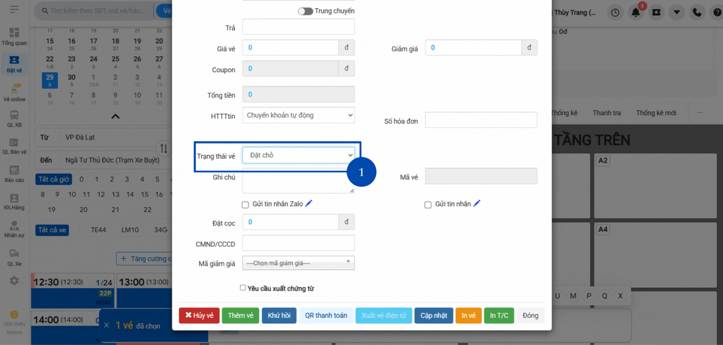
Task: Click the CMND/CCCD input field
Action: coord(299,243)
